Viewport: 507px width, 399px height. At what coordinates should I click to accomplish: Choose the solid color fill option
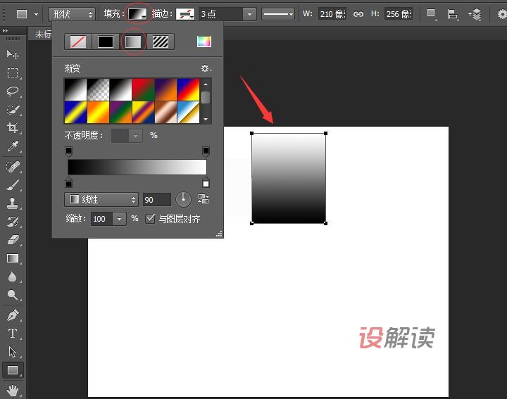[x=105, y=42]
